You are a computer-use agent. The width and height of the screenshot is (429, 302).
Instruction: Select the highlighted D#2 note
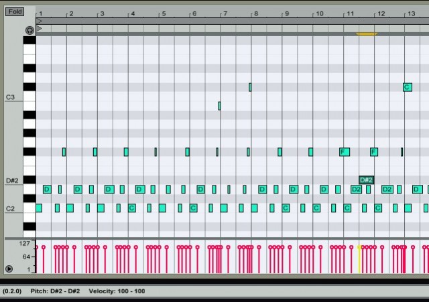(366, 180)
